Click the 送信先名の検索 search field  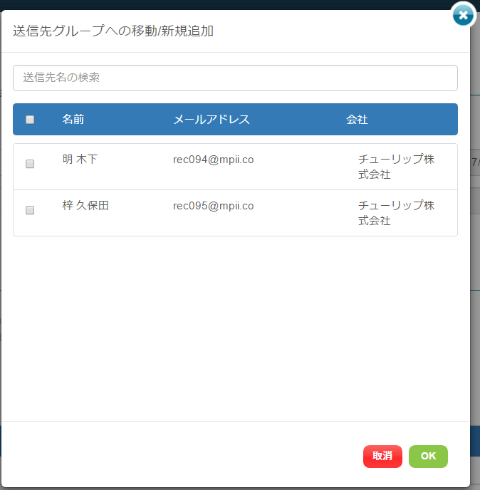235,78
